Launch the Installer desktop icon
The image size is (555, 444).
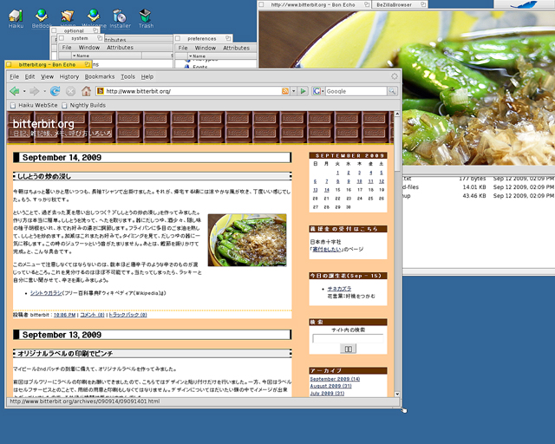pyautogui.click(x=120, y=19)
